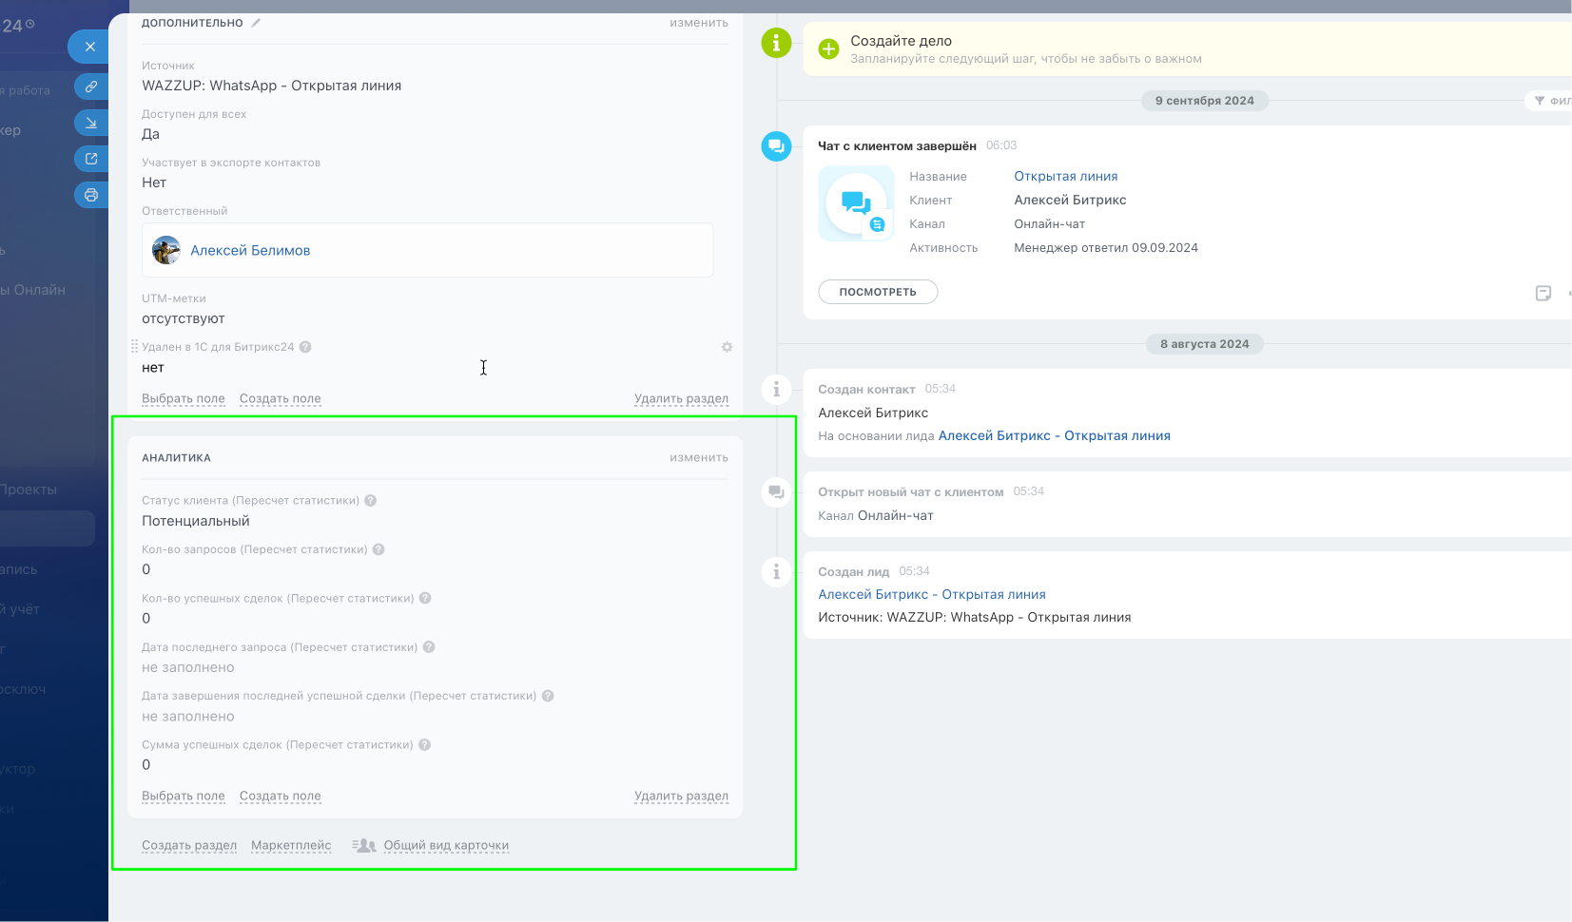The height and width of the screenshot is (922, 1572).
Task: Open the Открытая линия link in chat card
Action: [1066, 177]
